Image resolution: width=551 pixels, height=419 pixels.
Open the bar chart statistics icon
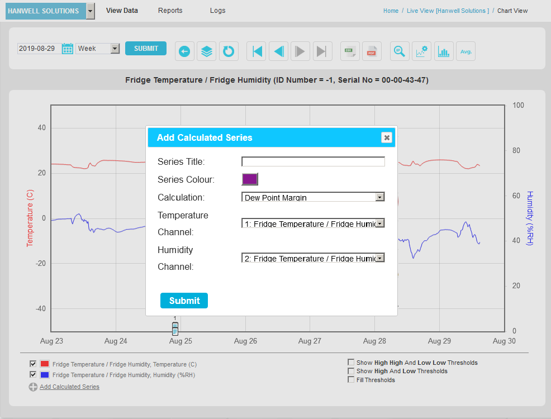pyautogui.click(x=444, y=51)
